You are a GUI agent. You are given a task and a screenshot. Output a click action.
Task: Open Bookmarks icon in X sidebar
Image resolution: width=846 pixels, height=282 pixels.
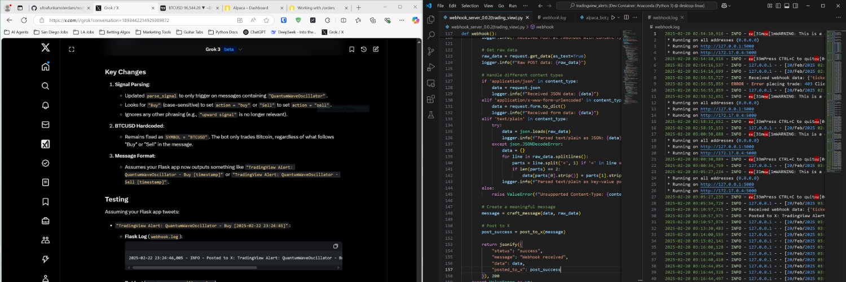coord(45,201)
